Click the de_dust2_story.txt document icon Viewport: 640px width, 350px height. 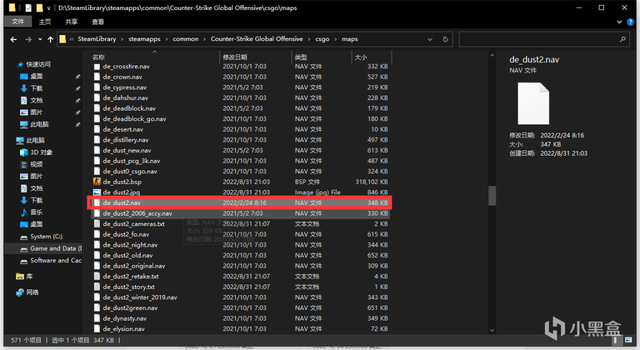click(x=97, y=287)
